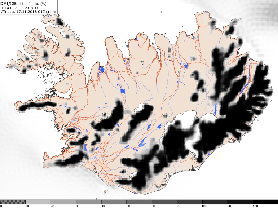278x208 pixels.
Task: Click the legend label '10'
Action: (x=27, y=206)
